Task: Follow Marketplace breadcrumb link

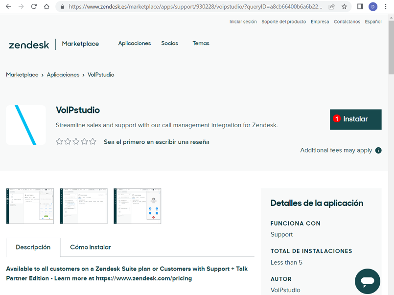Action: pyautogui.click(x=22, y=75)
